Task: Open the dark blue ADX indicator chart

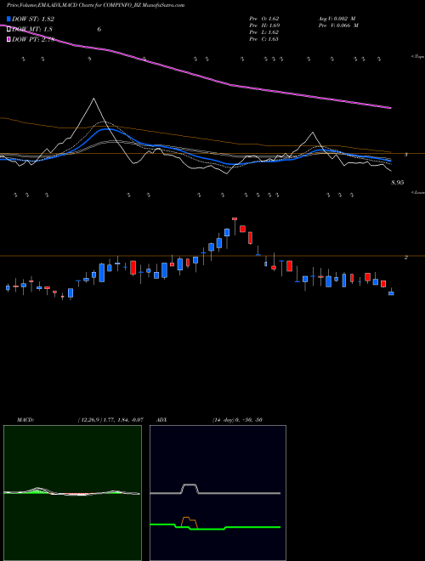Action: pyautogui.click(x=218, y=493)
